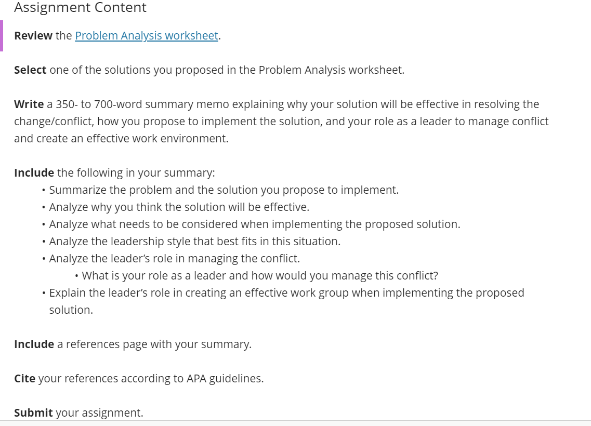Click the bold word Write

pyautogui.click(x=29, y=104)
